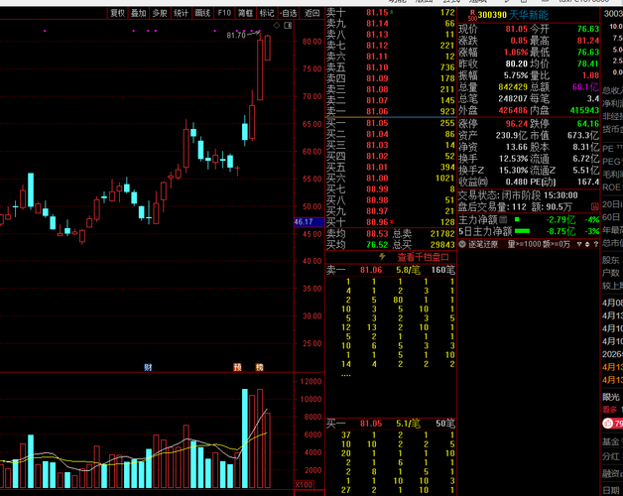
Task: Click 总卖 total 21782
Action: [442, 234]
